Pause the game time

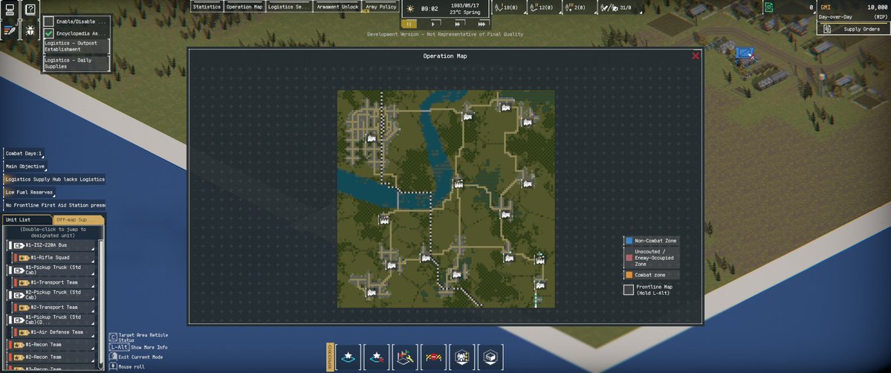pyautogui.click(x=409, y=25)
